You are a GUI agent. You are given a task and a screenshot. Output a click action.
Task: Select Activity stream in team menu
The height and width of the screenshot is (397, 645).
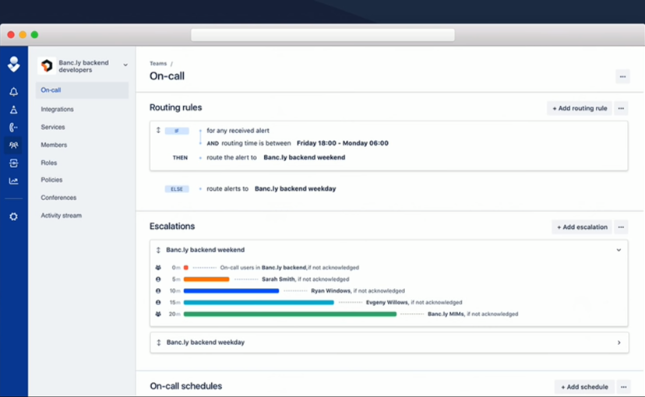pyautogui.click(x=61, y=216)
